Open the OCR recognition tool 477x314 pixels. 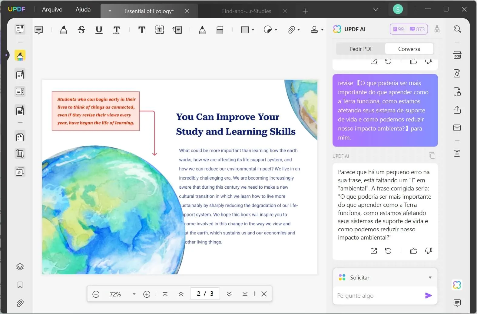coord(457,55)
